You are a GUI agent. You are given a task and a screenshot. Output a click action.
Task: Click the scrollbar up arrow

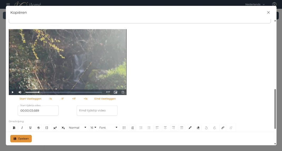275,21
